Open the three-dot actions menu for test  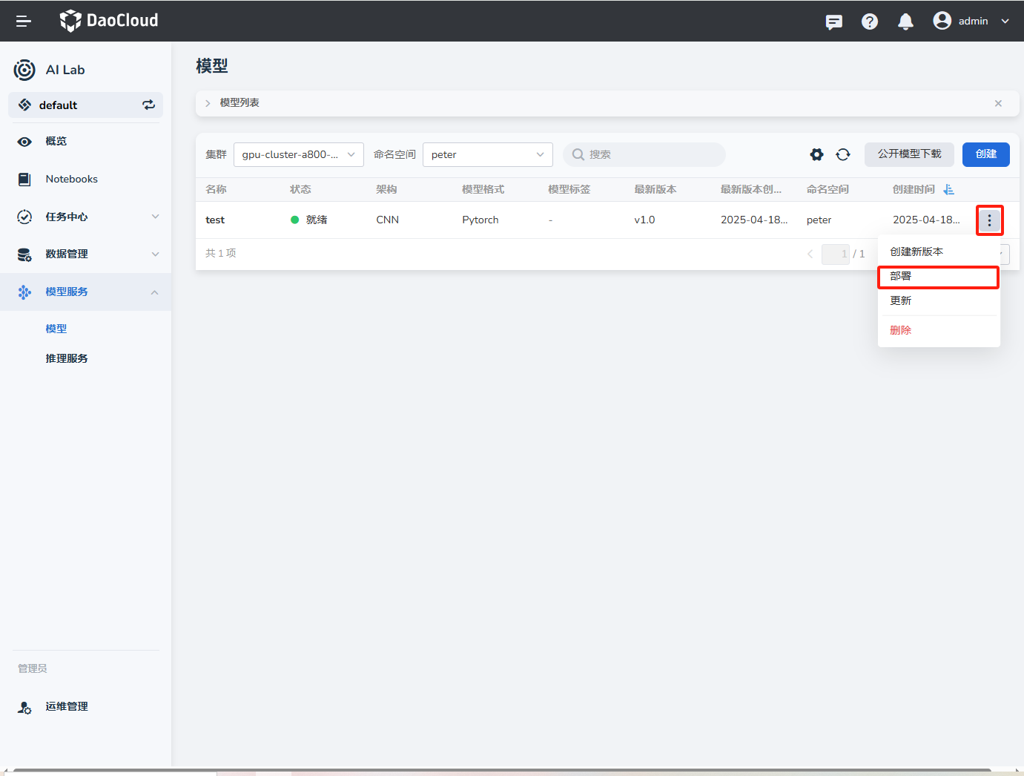(x=989, y=220)
